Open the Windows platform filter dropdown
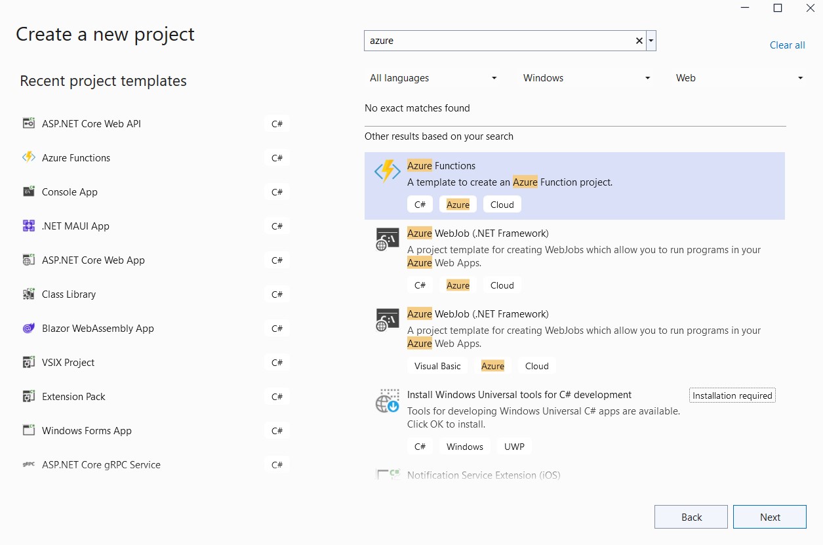Viewport: 823px width, 545px height. [586, 78]
